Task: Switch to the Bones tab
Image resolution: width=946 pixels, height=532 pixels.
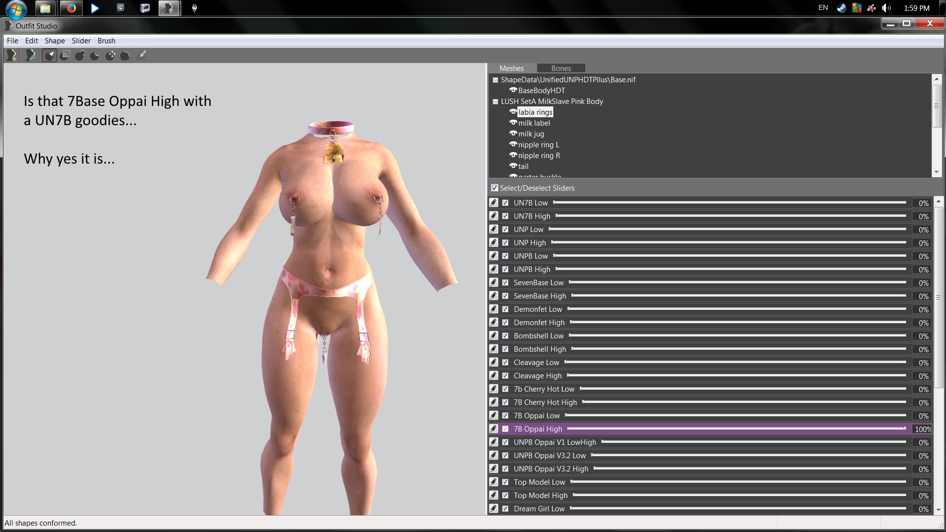Action: (x=561, y=68)
